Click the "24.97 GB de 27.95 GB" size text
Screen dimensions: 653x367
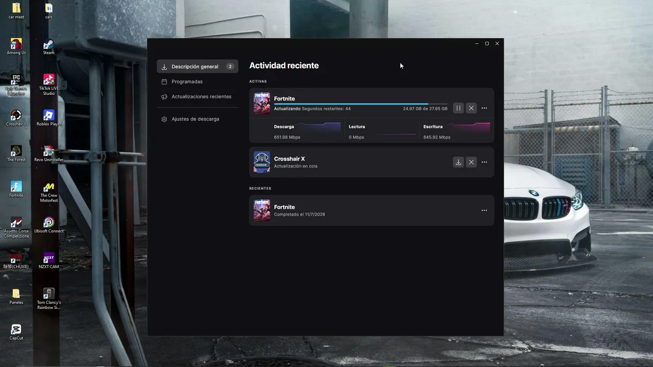pos(425,109)
